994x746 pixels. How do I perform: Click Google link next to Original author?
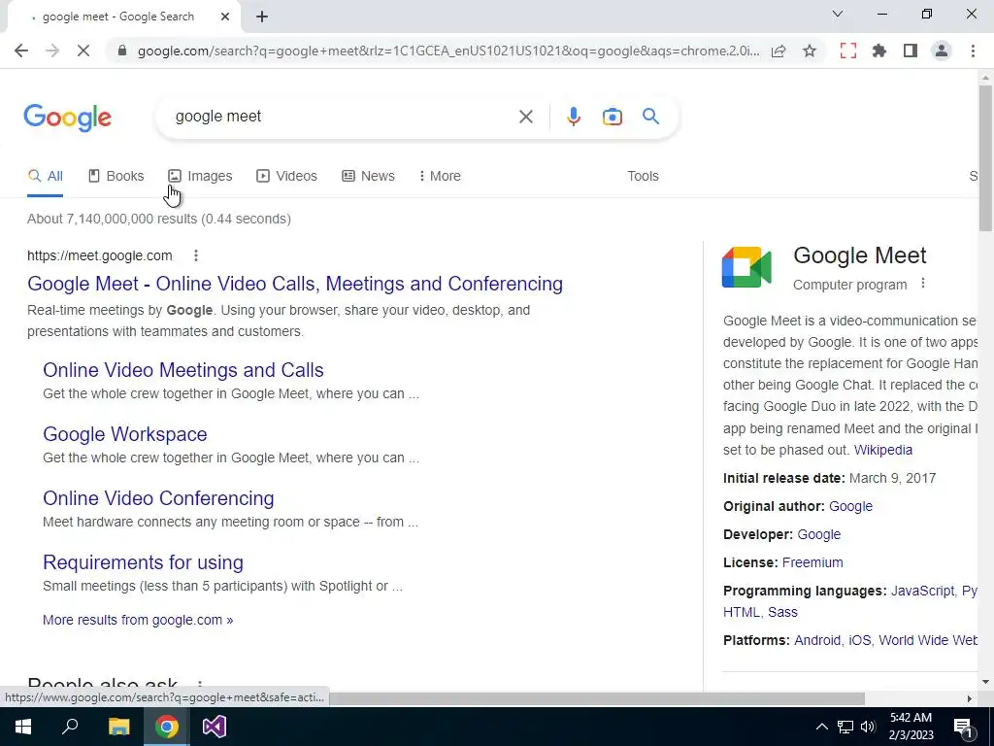[850, 506]
